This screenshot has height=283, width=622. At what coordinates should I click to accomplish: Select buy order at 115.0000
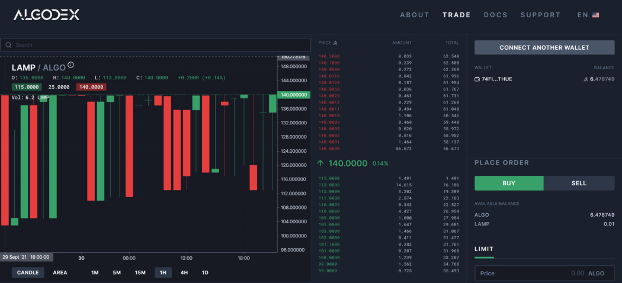[x=389, y=178]
